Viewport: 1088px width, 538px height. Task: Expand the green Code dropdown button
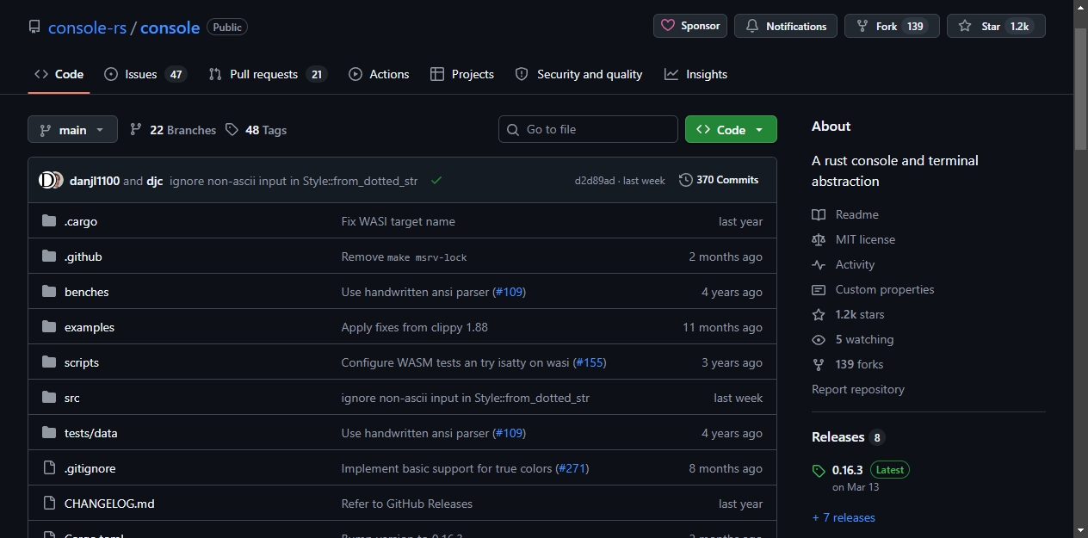click(731, 129)
